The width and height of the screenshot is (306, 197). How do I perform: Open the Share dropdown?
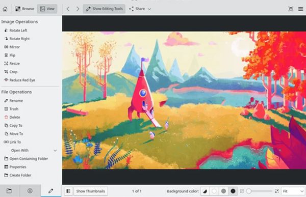click(140, 9)
